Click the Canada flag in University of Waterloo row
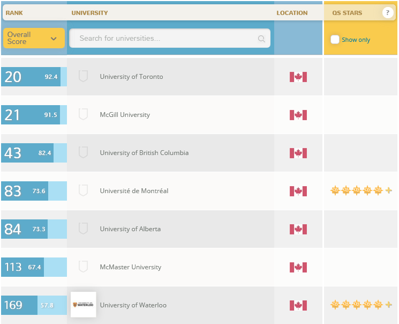This screenshot has width=399, height=324. 298,305
